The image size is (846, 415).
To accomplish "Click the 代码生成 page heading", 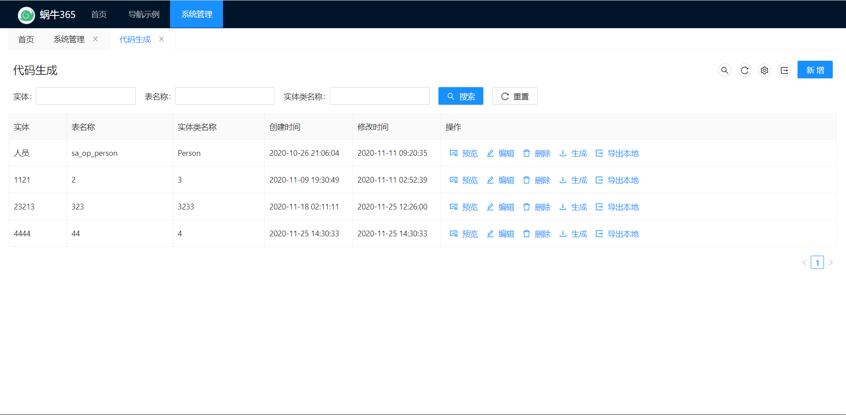I will click(35, 70).
